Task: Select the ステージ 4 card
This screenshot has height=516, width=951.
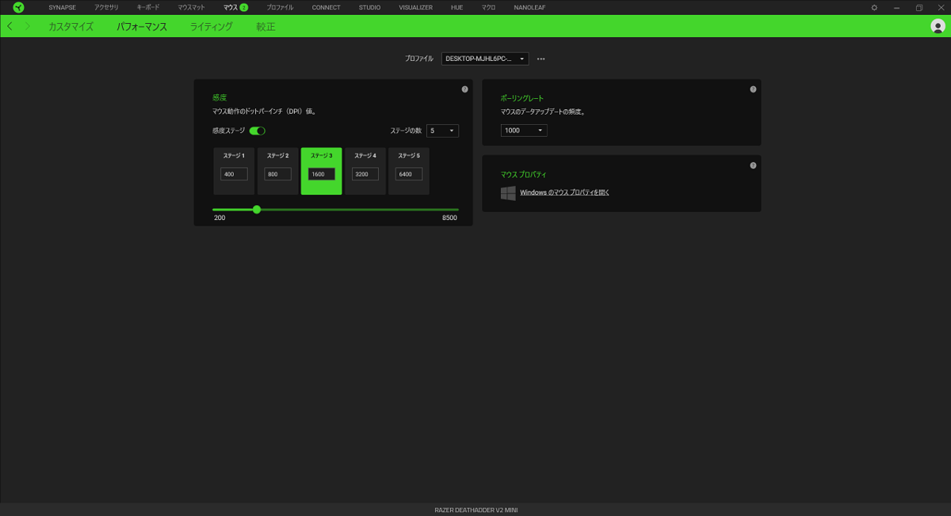Action: 365,171
